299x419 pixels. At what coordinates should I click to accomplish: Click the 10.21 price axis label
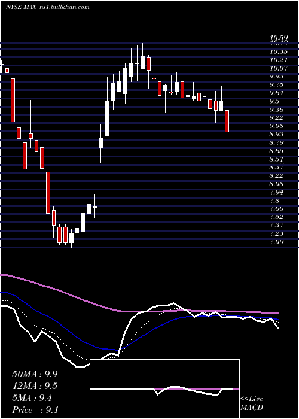[x=279, y=60]
